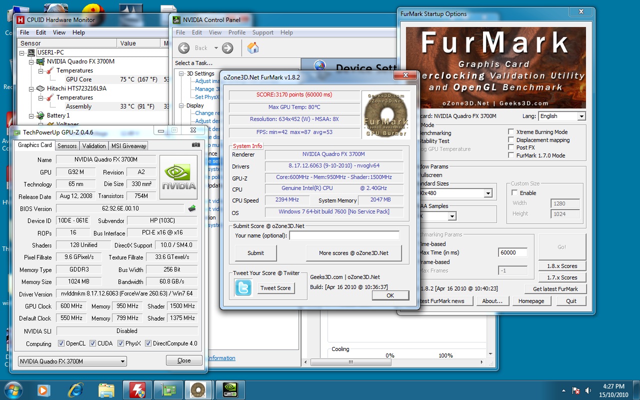This screenshot has width=640, height=400.
Task: Click 1.8.x Scores button in FurMark
Action: pyautogui.click(x=562, y=266)
